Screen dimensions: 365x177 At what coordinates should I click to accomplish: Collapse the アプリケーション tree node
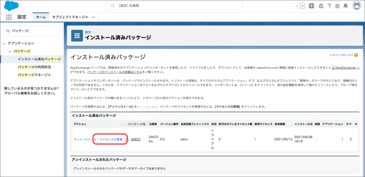click(4, 44)
